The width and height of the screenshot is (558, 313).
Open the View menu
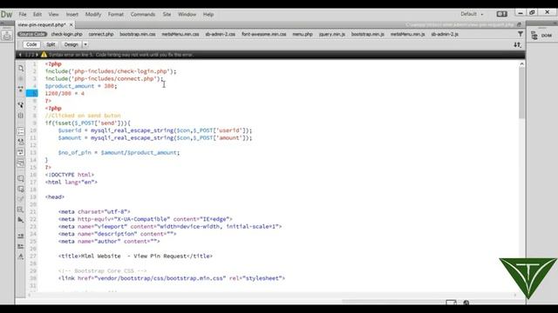pos(53,14)
